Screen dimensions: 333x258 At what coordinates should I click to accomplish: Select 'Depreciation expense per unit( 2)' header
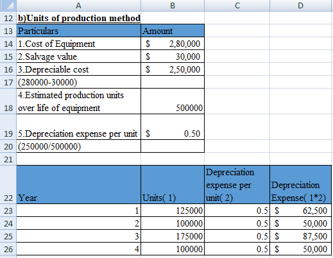point(237,185)
